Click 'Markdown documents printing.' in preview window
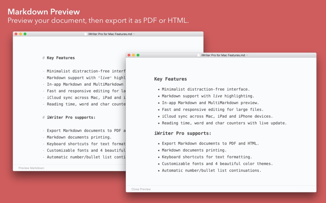The image size is (326, 203). coord(194,150)
